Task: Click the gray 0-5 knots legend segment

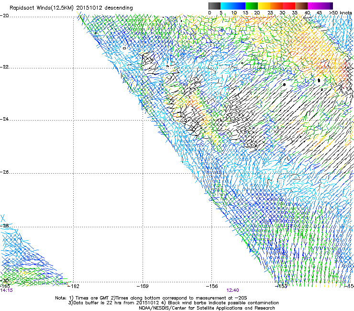Action: tap(214, 6)
